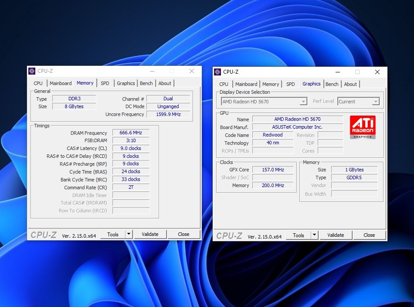Expand the AMD Radeon HD 5670 device dropdown
Image resolution: width=414 pixels, height=307 pixels.
pos(303,102)
